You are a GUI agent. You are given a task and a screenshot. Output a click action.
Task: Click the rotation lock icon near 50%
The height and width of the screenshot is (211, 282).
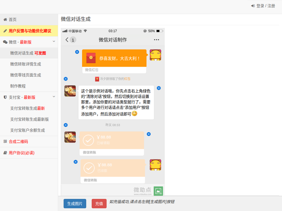pos(145,31)
